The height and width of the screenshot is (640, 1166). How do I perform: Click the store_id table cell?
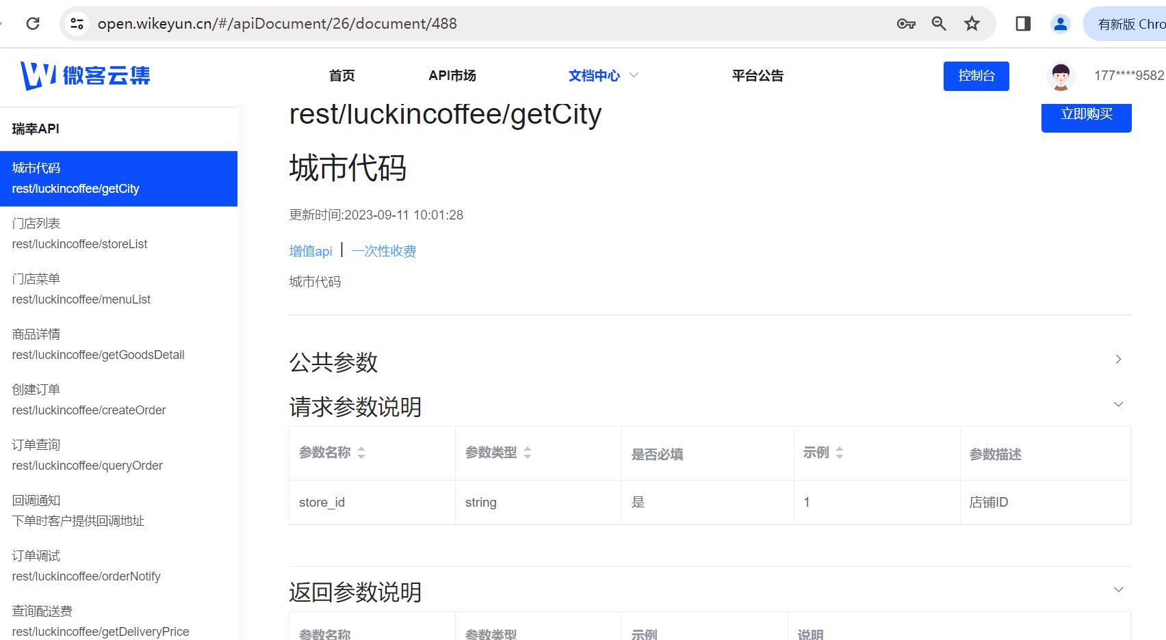tap(372, 503)
